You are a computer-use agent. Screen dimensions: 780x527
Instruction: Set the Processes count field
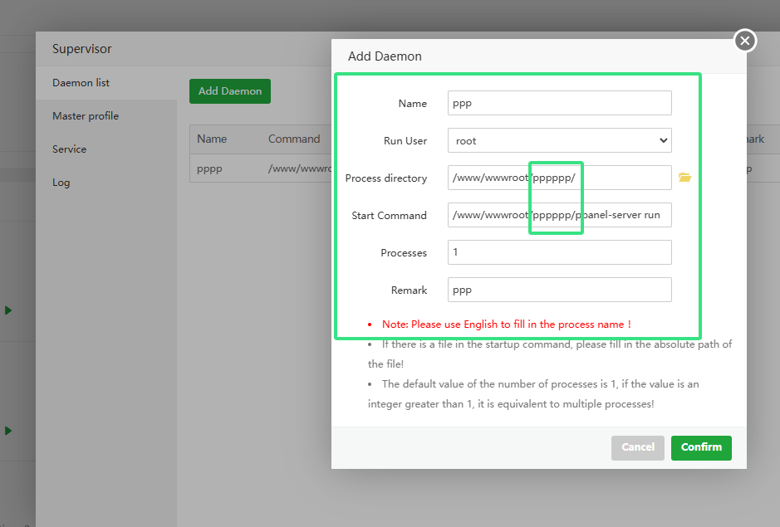[560, 252]
